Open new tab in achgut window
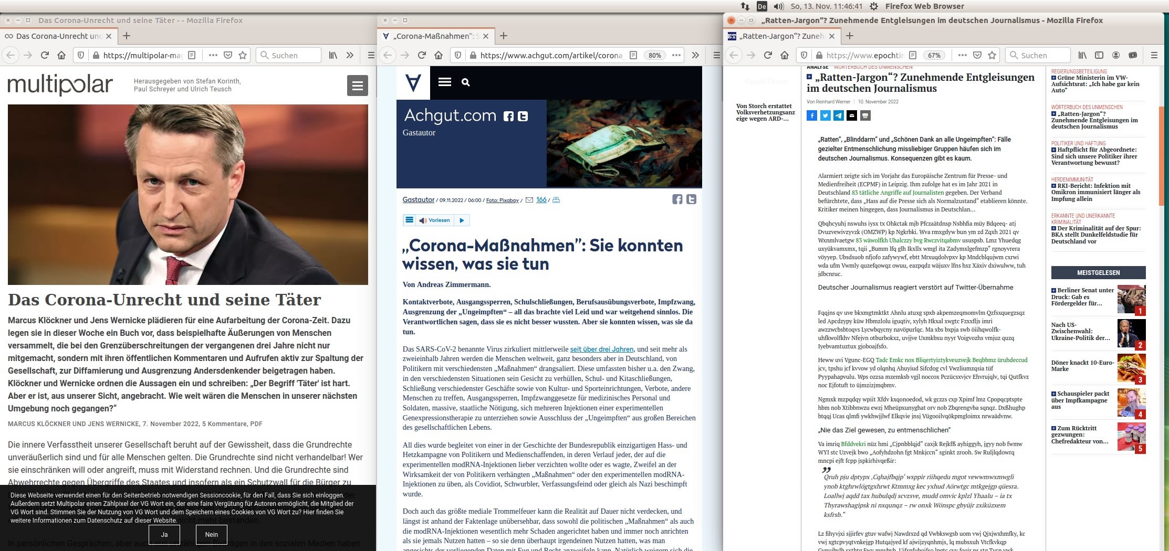The image size is (1169, 551). [x=504, y=36]
